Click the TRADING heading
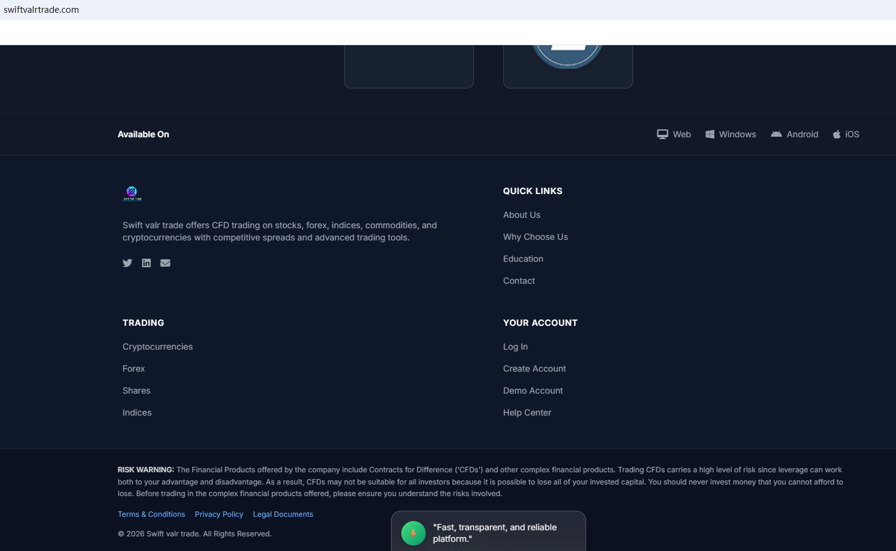896x551 pixels. (x=143, y=323)
